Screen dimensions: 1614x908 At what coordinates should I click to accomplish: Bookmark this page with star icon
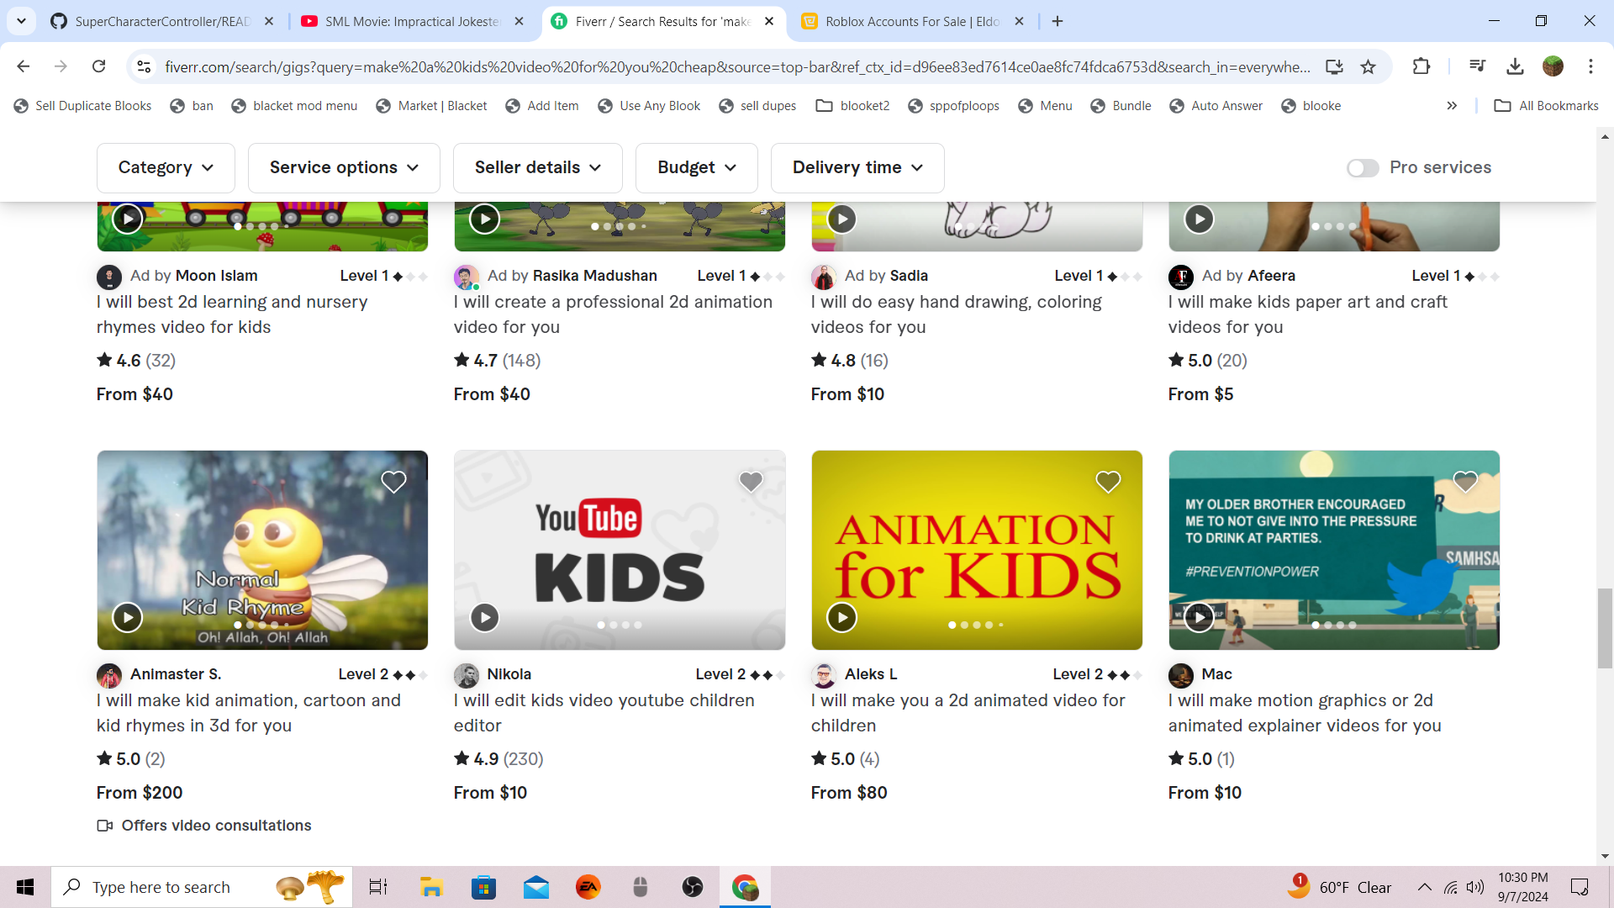(1369, 66)
